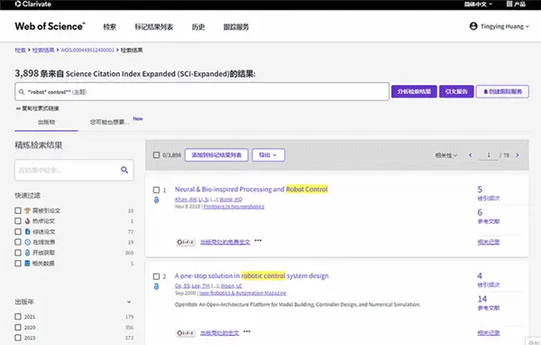Viewport: 541px width, 345px height.
Task: Open the Export (导出) dropdown
Action: coord(268,154)
